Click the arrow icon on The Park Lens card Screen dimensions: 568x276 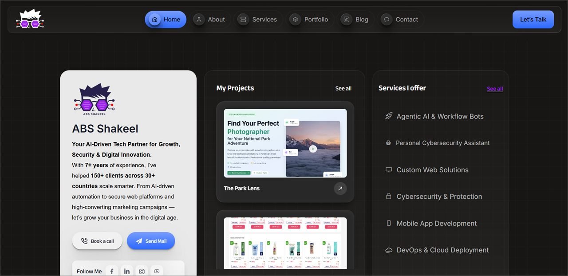click(x=340, y=189)
